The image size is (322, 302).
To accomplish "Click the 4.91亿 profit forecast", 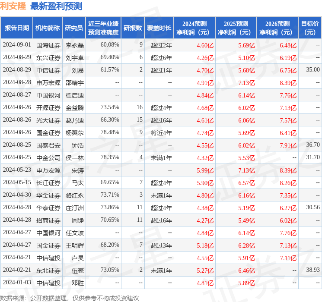I will point(205,83).
